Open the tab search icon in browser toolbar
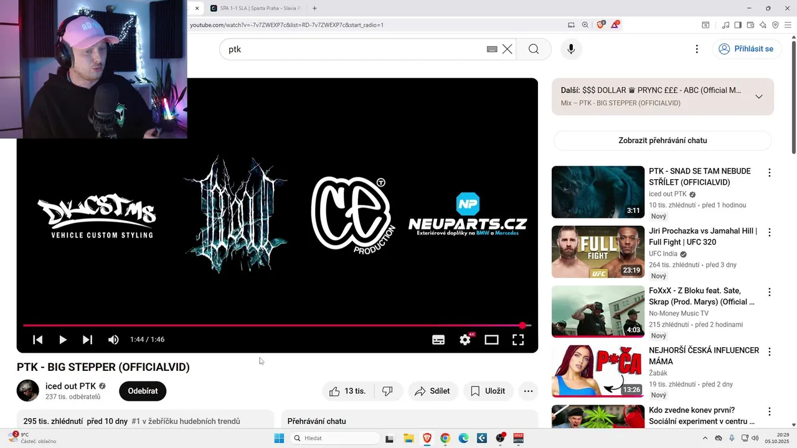Screen dimensions: 797x448 coord(705,25)
